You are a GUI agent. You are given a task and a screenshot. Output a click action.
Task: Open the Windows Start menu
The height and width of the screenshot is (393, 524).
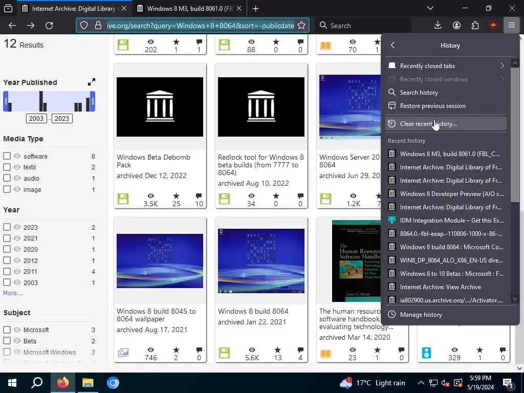tap(12, 383)
